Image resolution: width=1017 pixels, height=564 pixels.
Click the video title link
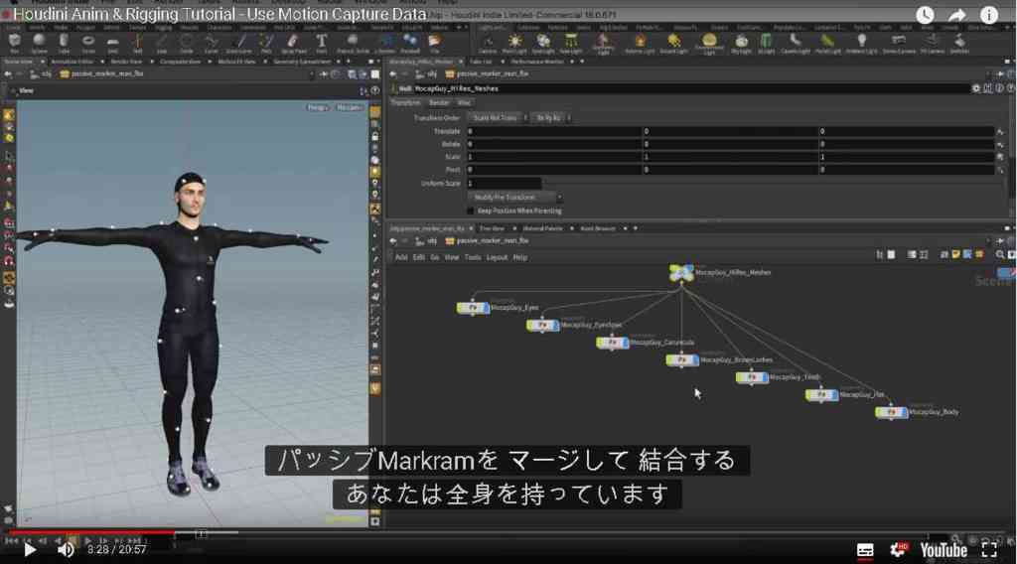point(219,14)
